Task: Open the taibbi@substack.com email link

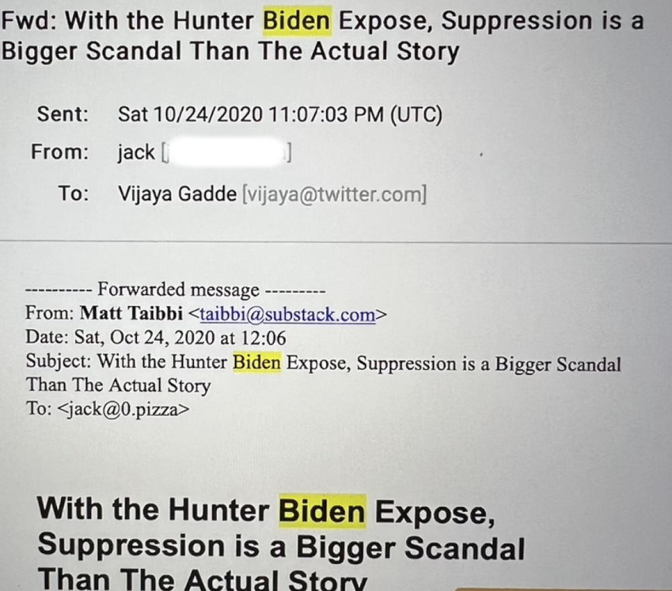Action: pos(287,315)
